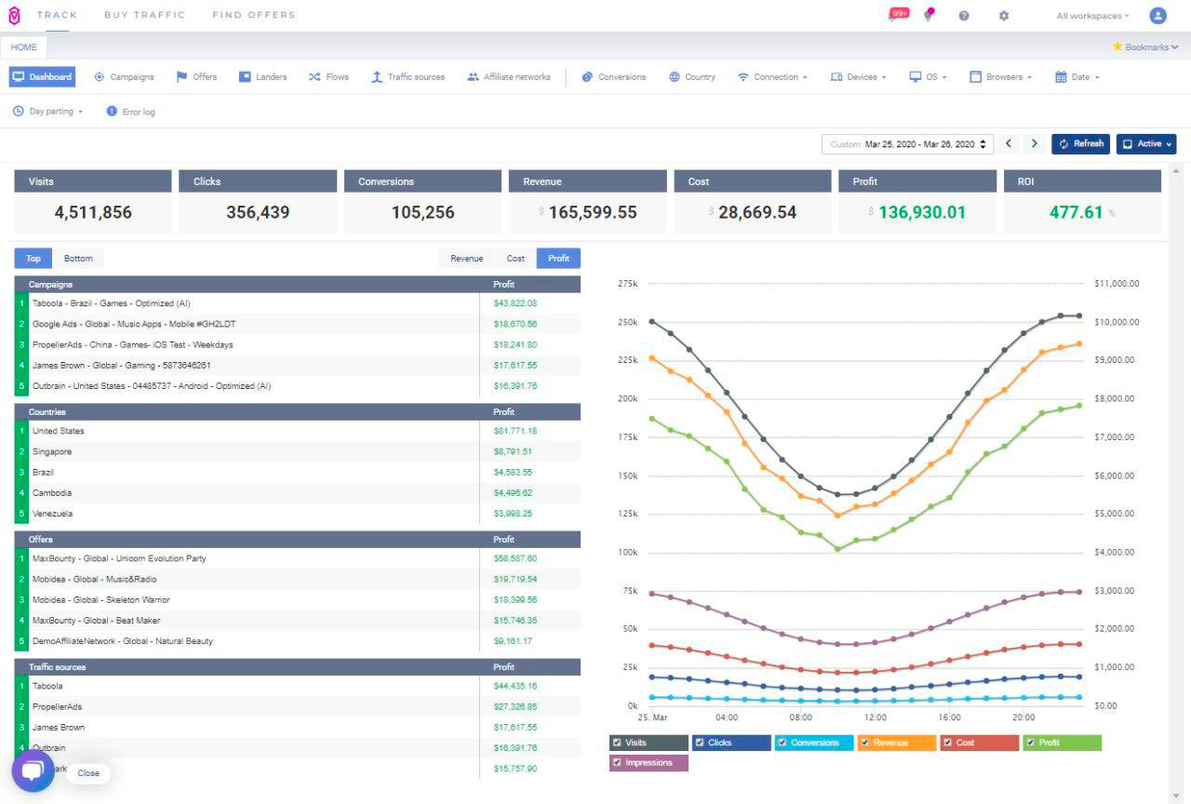The height and width of the screenshot is (804, 1191).
Task: Disable the Impressions series checkbox
Action: pos(617,763)
